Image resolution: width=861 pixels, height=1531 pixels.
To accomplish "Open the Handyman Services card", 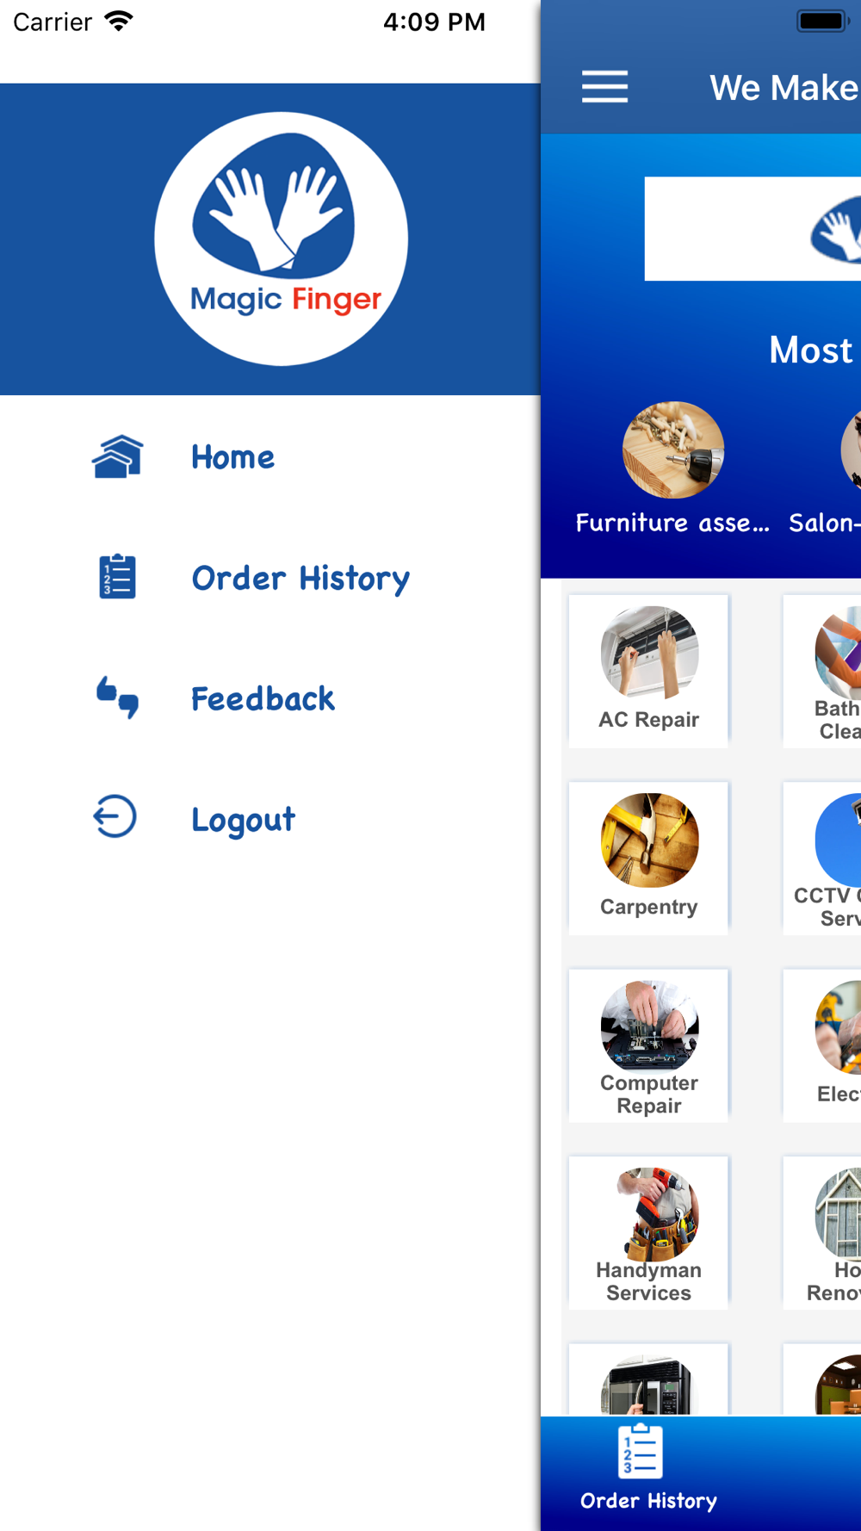I will click(649, 1232).
